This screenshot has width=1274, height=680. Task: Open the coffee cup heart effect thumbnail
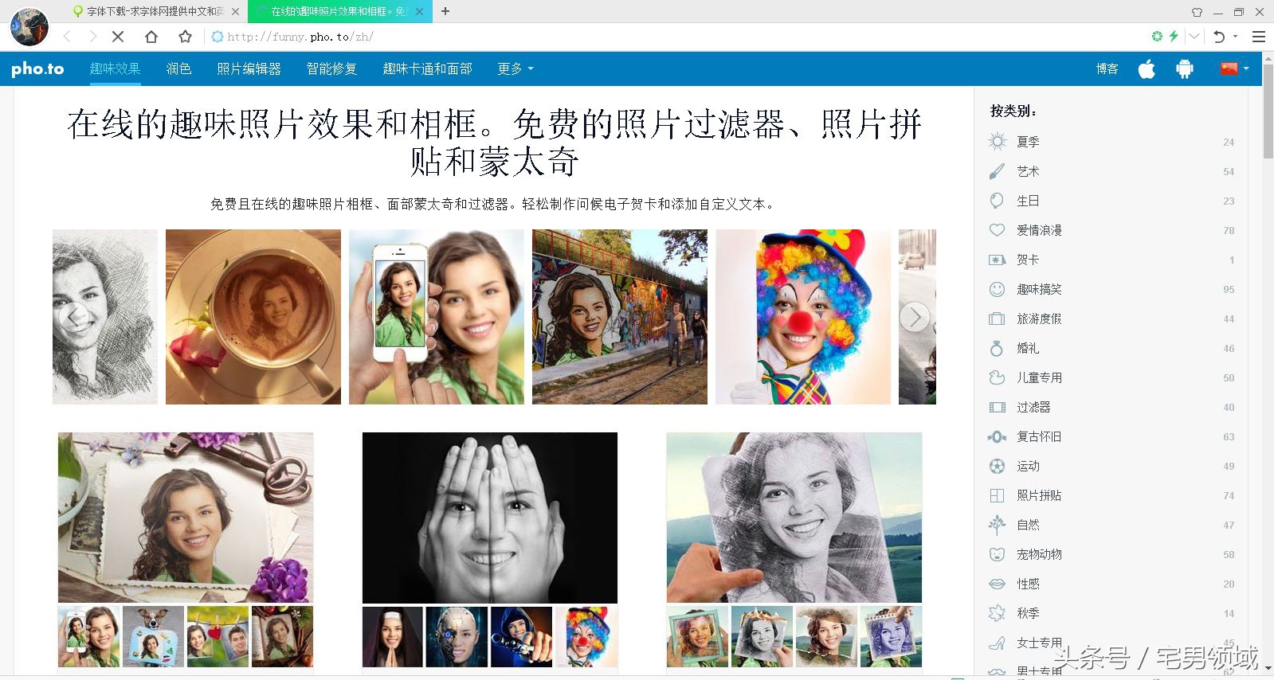pos(253,317)
